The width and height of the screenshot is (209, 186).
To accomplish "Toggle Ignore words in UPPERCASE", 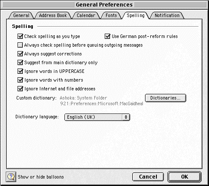I will tap(20, 71).
